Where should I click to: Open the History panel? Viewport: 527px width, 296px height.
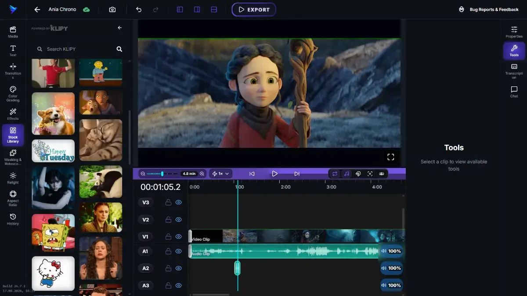point(13,219)
